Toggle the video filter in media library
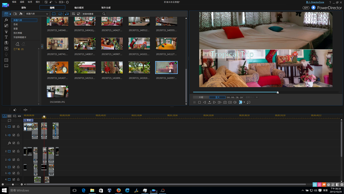344x194 pixels. 54,14
